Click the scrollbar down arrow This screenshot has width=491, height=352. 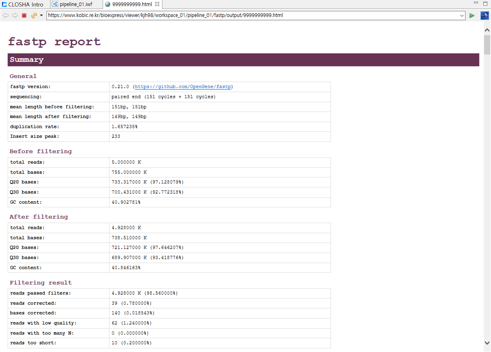point(487,343)
